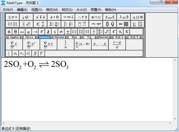Insert the X_1,...,X_n sequence expression

coord(100,44)
